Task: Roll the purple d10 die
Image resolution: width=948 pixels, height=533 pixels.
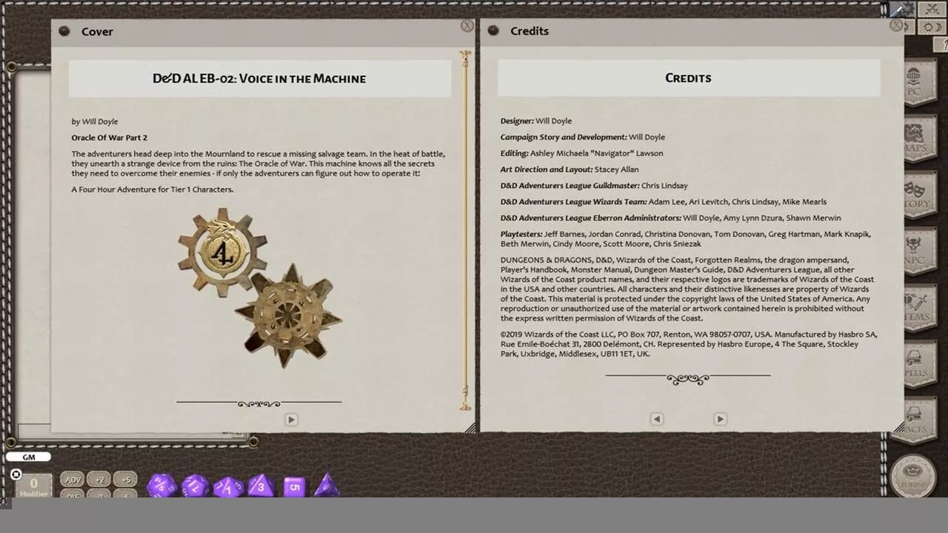Action: tap(228, 486)
